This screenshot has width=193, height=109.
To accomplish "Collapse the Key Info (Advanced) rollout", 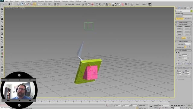I will point(183,68).
